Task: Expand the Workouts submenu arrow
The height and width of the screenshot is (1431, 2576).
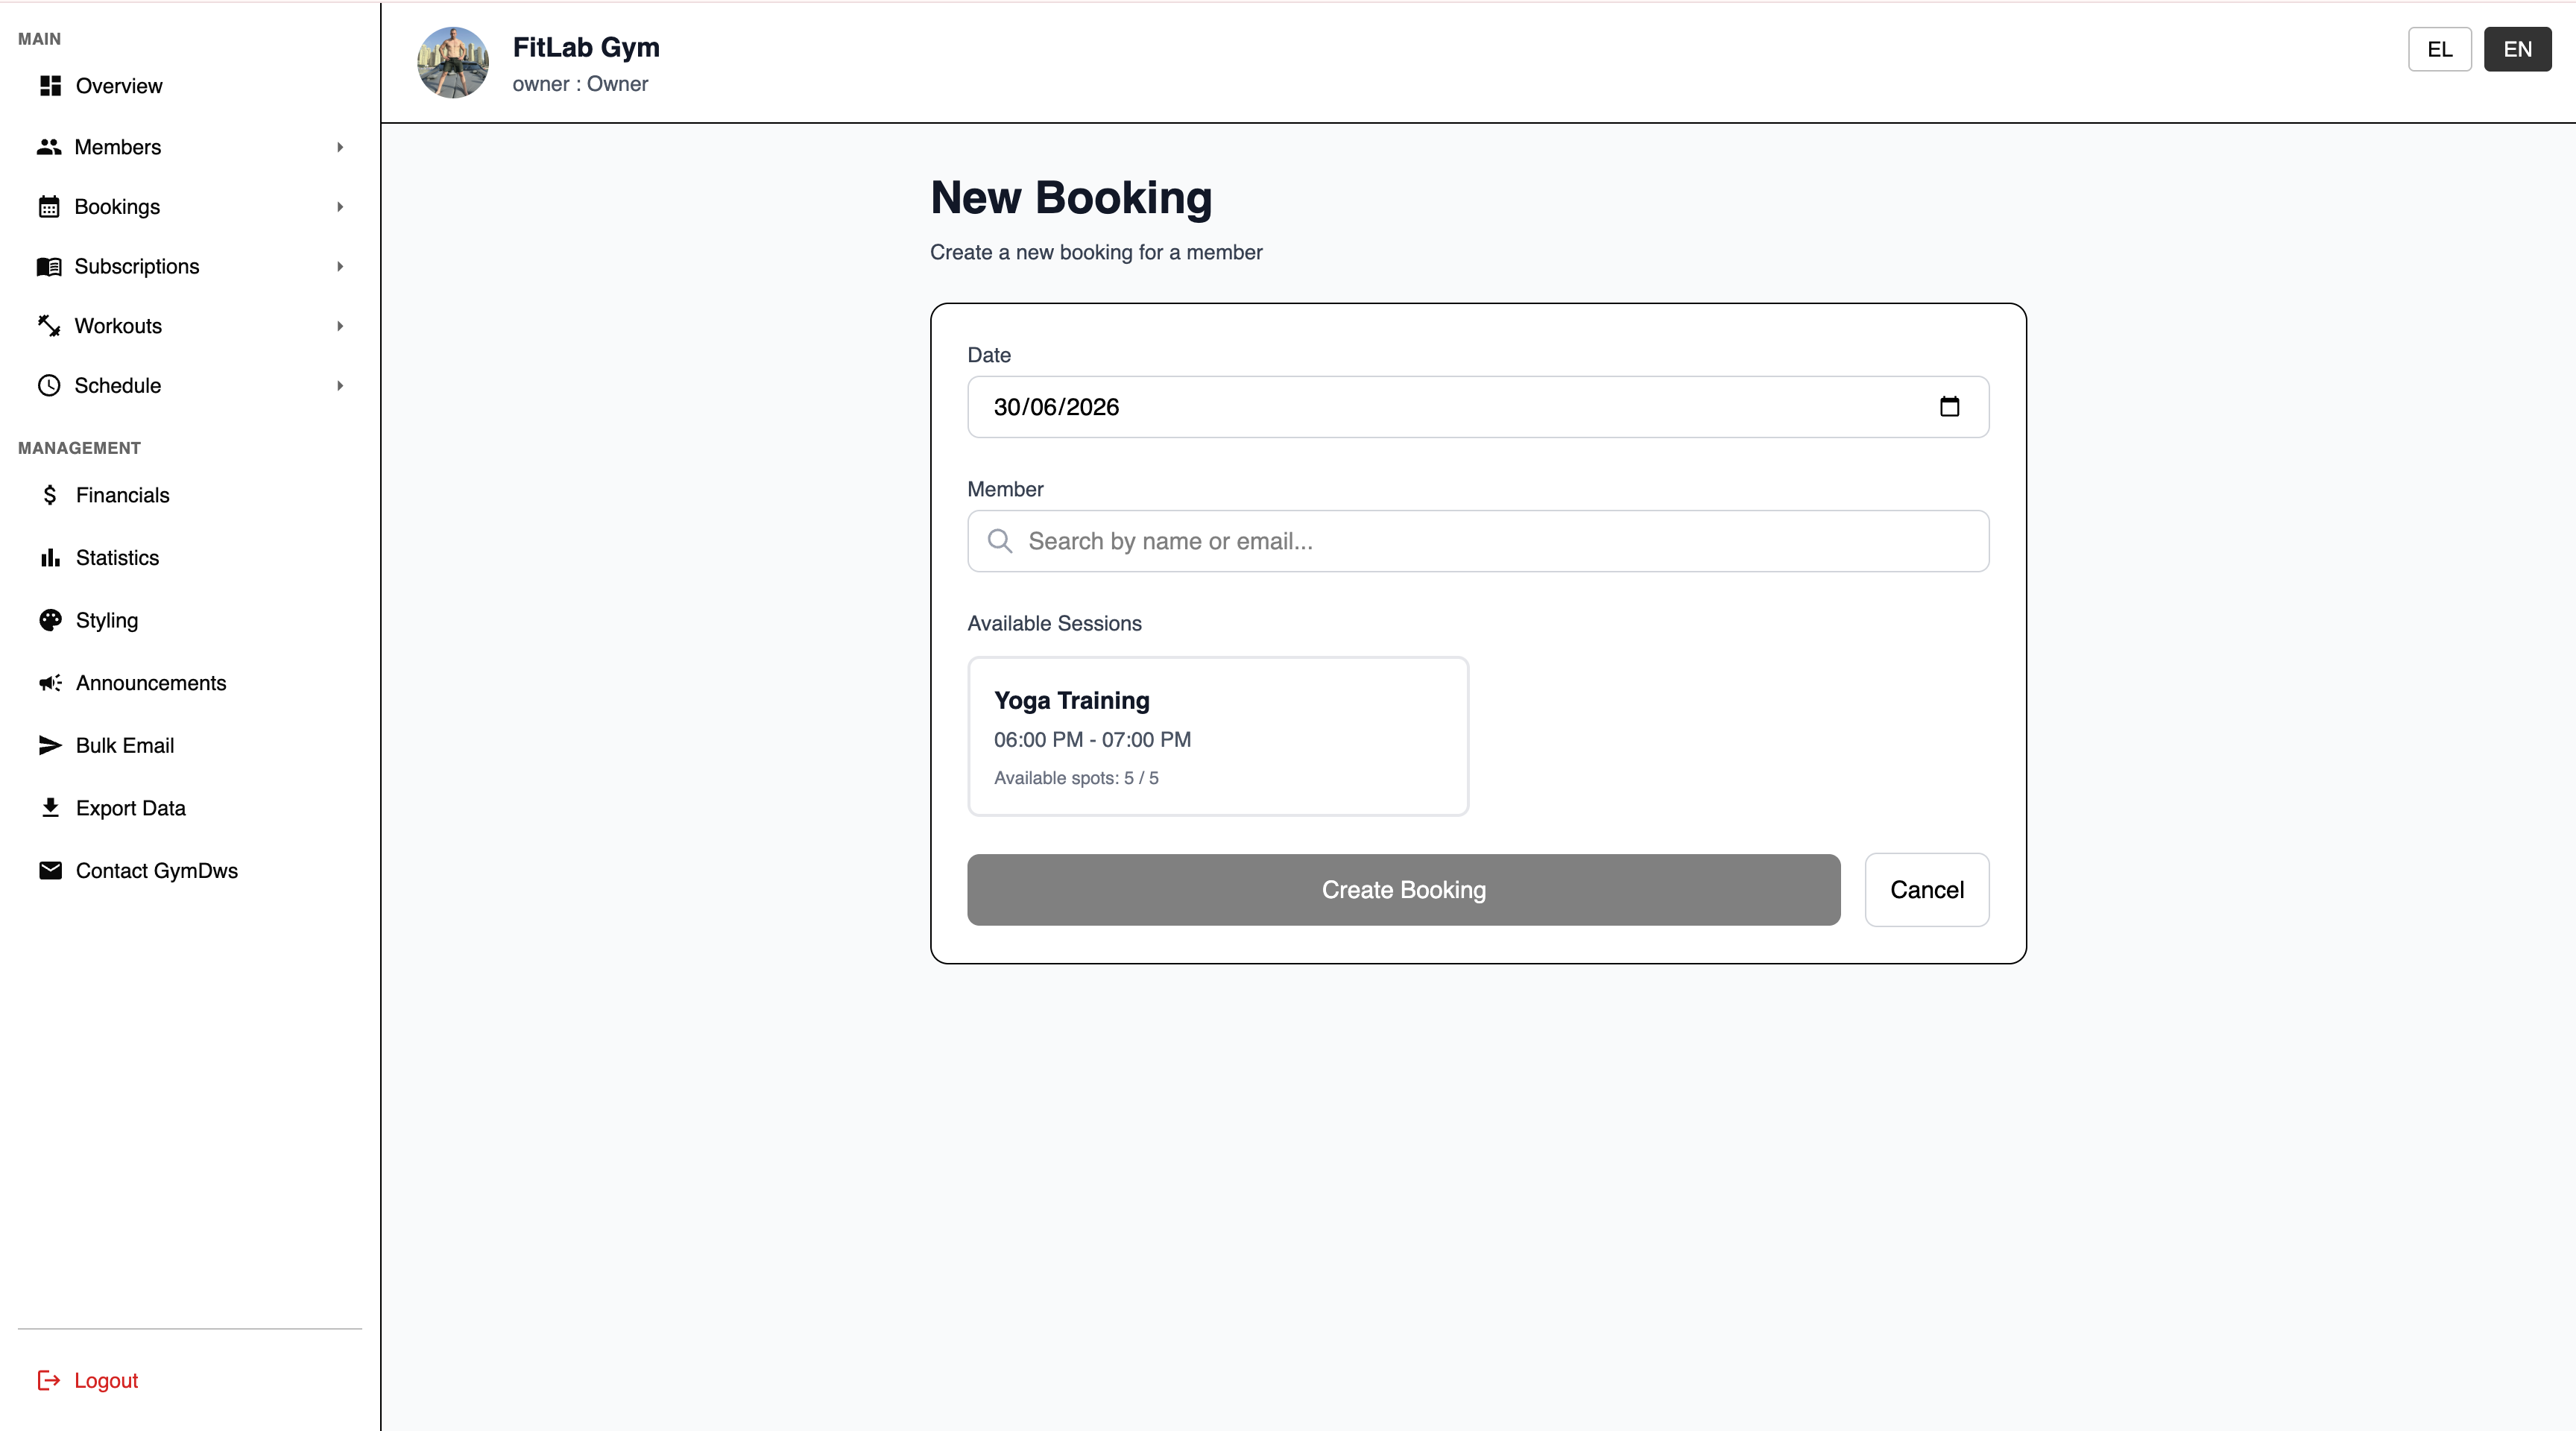Action: click(340, 326)
